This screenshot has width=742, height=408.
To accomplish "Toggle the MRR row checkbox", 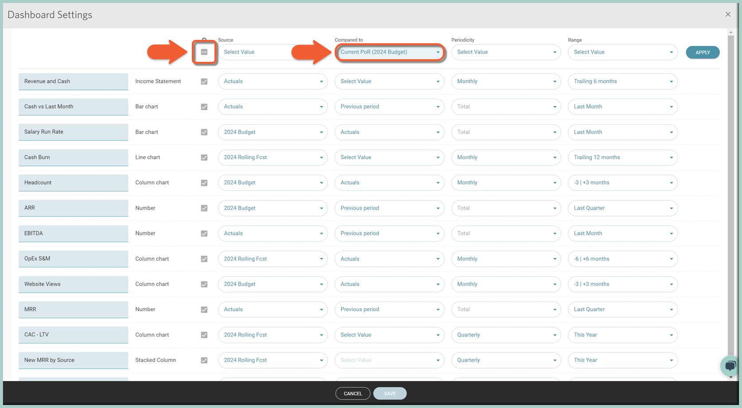I will [x=204, y=310].
